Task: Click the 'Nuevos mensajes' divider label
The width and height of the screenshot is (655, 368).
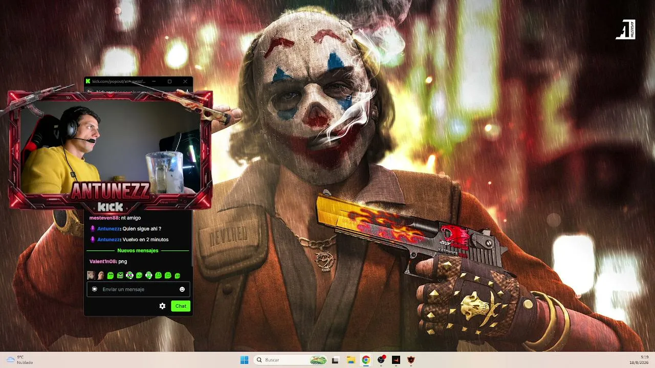Action: [138, 250]
